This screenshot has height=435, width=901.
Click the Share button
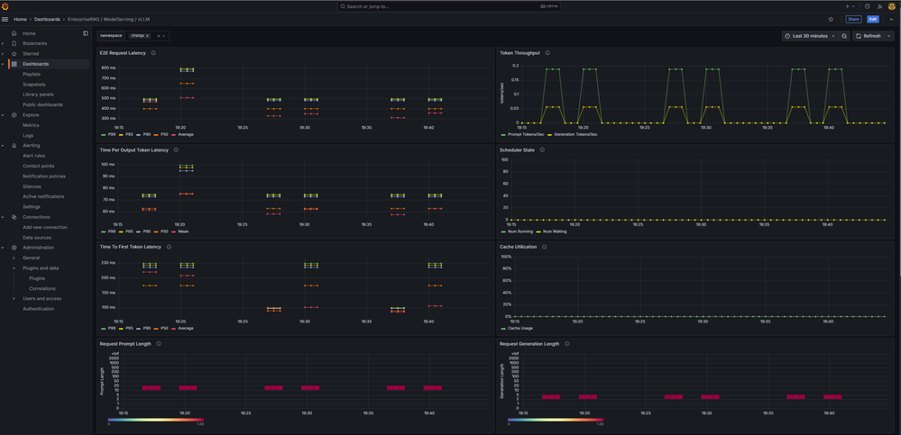853,19
